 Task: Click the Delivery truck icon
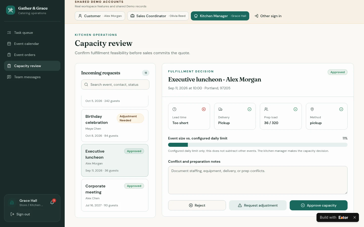[220, 109]
